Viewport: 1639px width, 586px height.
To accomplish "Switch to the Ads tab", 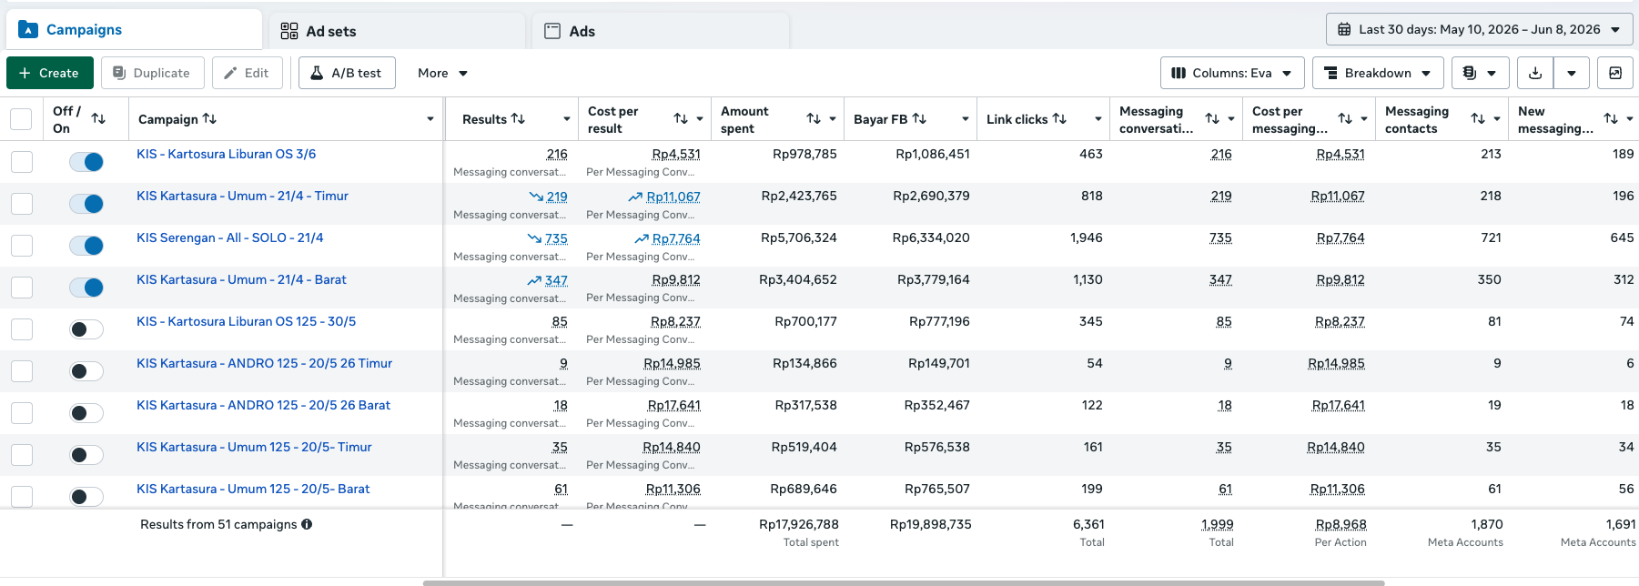I will click(x=661, y=31).
